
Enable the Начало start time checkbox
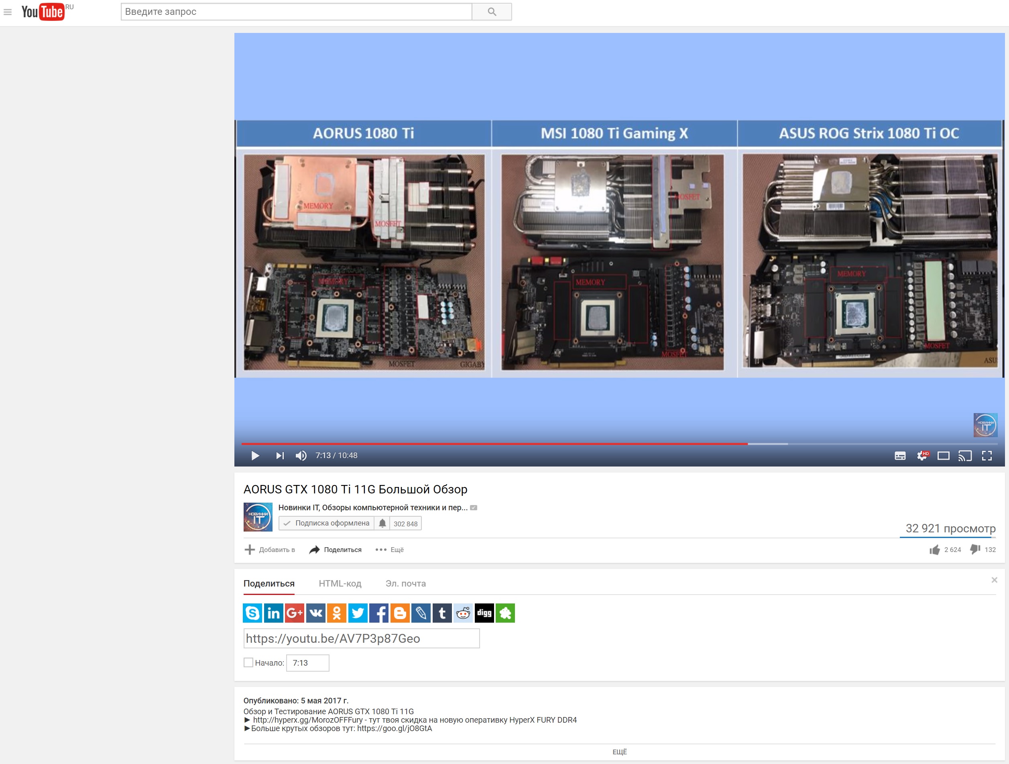coord(248,662)
